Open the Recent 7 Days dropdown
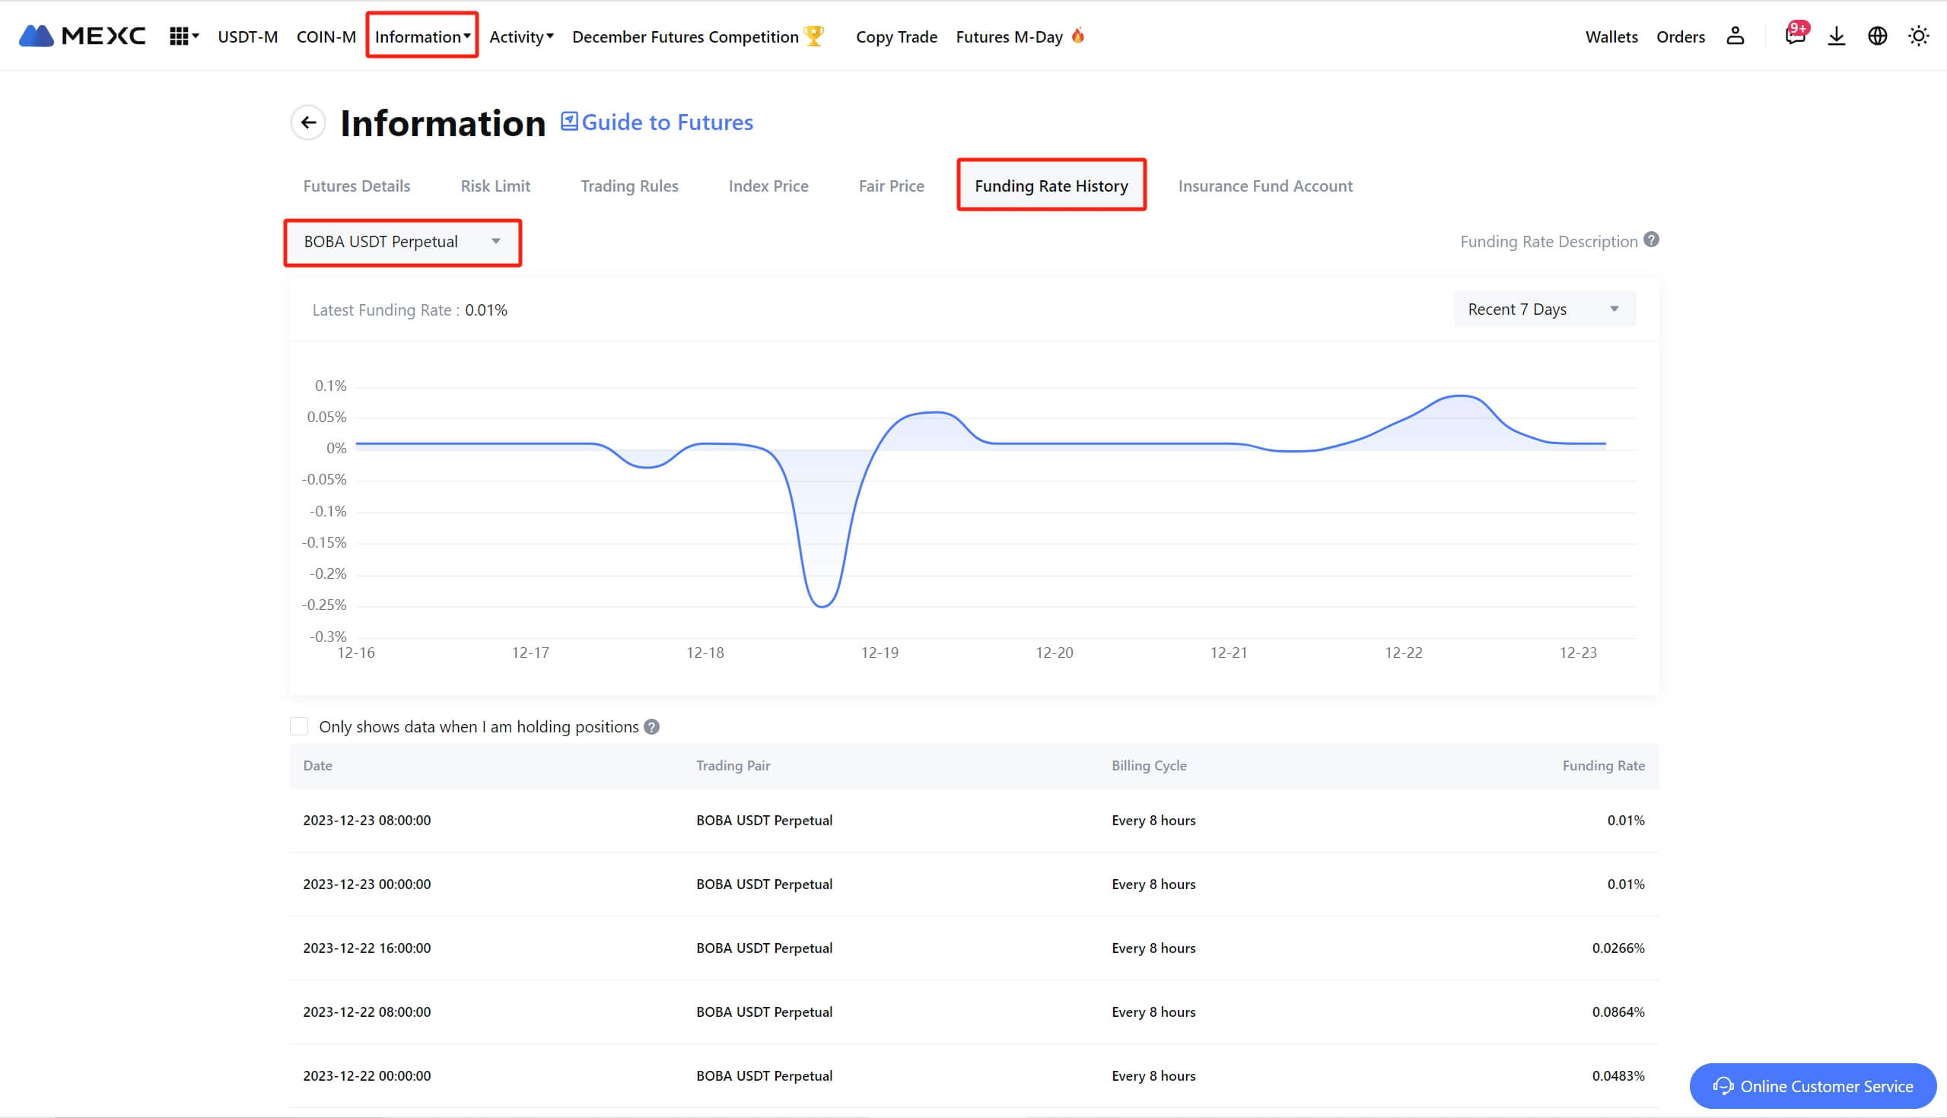The width and height of the screenshot is (1947, 1118). click(1544, 310)
